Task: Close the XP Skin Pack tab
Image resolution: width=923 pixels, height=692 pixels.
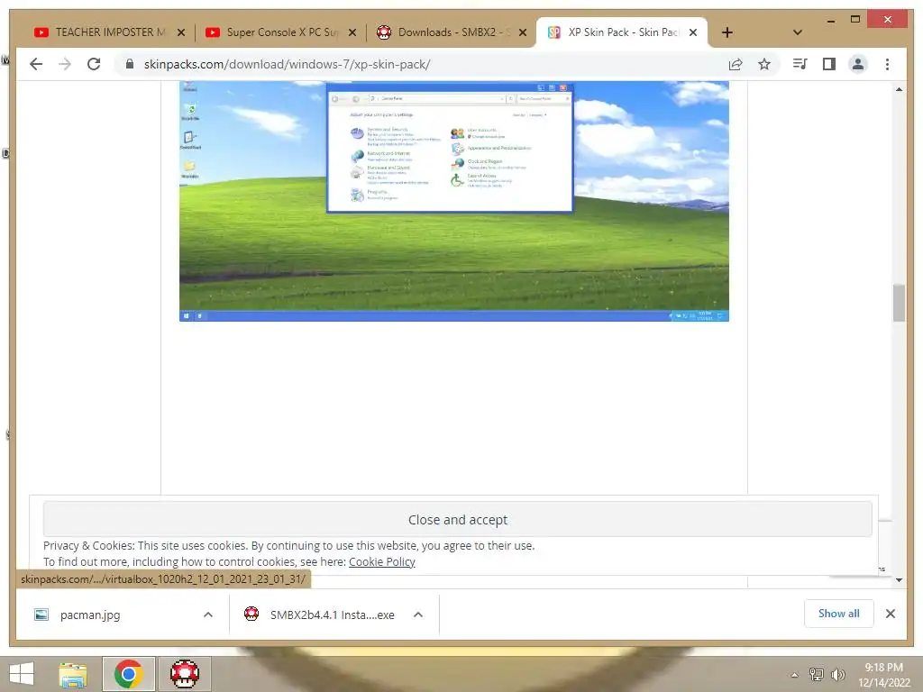Action: pyautogui.click(x=693, y=32)
